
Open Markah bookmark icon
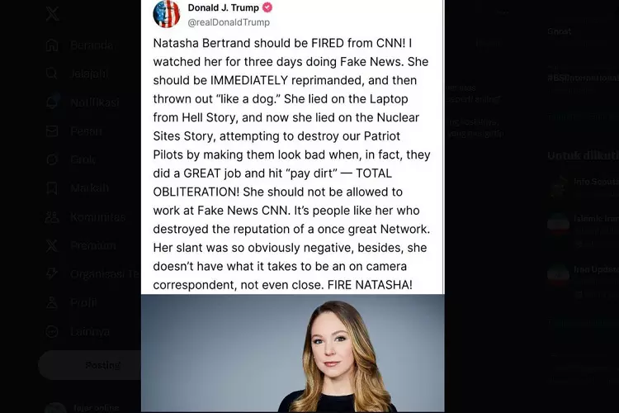[52, 188]
